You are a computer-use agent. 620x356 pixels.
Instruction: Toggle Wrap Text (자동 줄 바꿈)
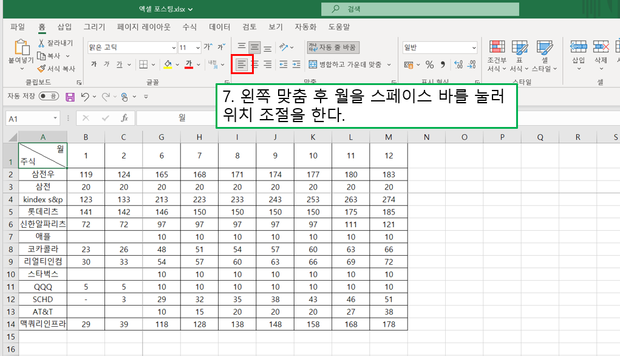coord(333,47)
